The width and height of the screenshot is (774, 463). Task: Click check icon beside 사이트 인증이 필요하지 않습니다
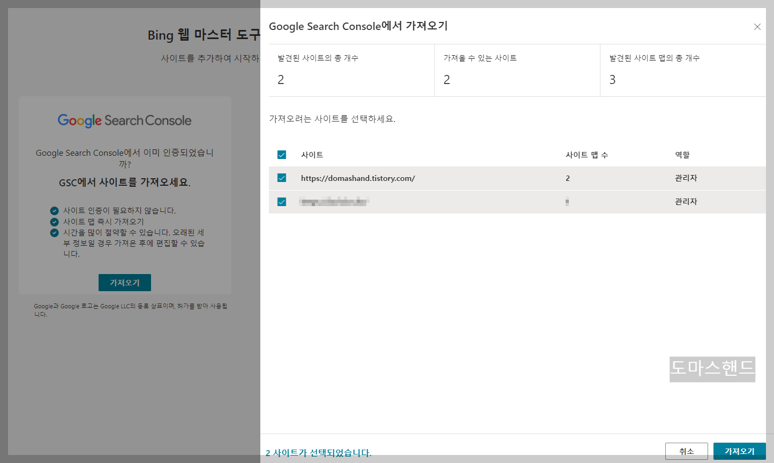(x=54, y=211)
